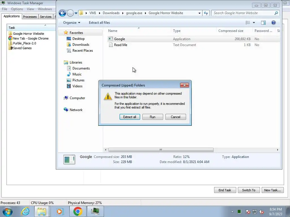Image resolution: width=290 pixels, height=217 pixels.
Task: Click the refresh button beside address bar
Action: click(206, 13)
